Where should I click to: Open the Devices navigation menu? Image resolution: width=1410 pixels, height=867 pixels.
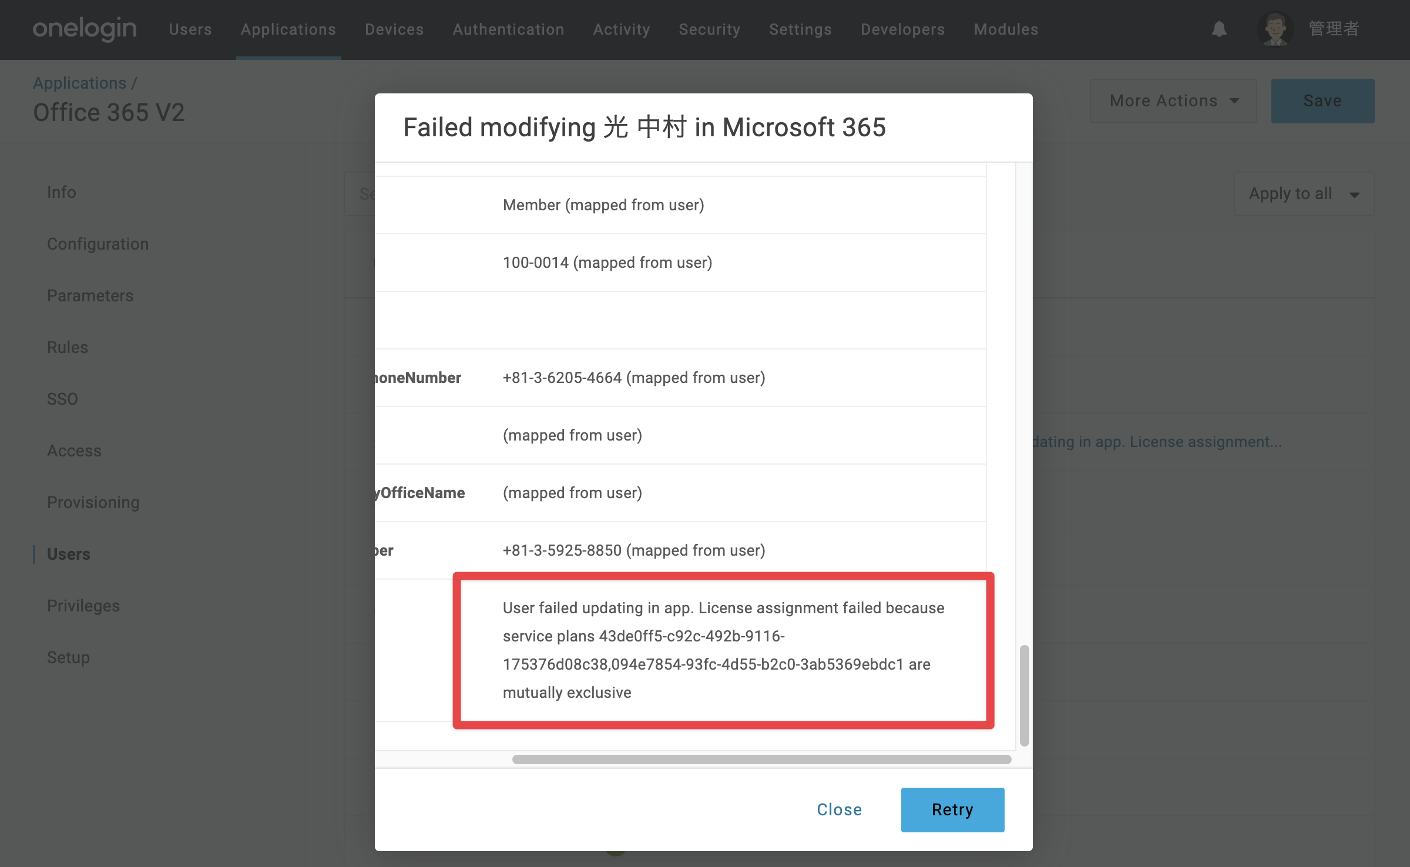click(x=394, y=29)
